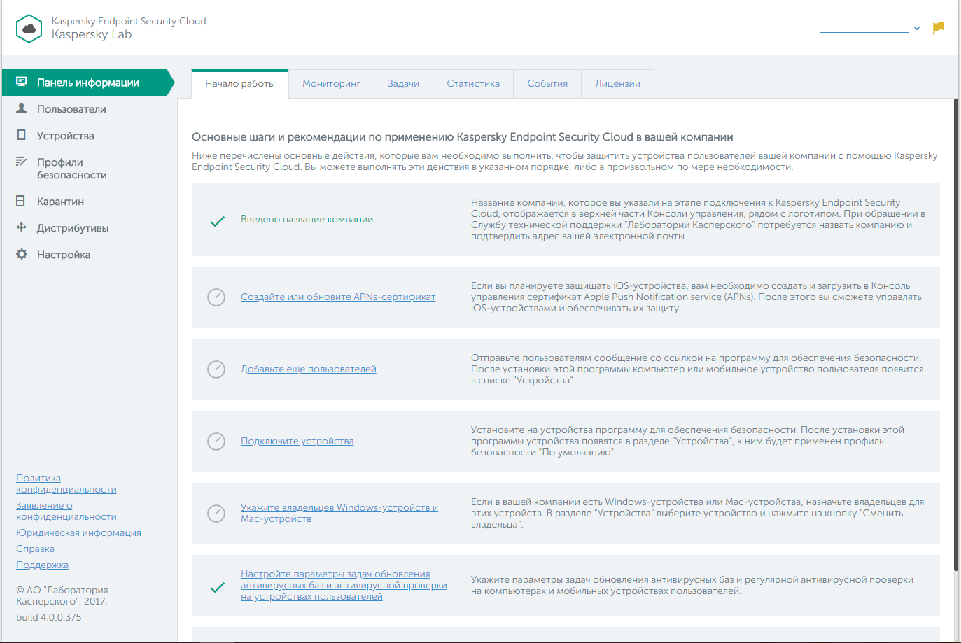Click build 4.0.0.375 version text
The height and width of the screenshot is (643, 961).
coord(49,618)
